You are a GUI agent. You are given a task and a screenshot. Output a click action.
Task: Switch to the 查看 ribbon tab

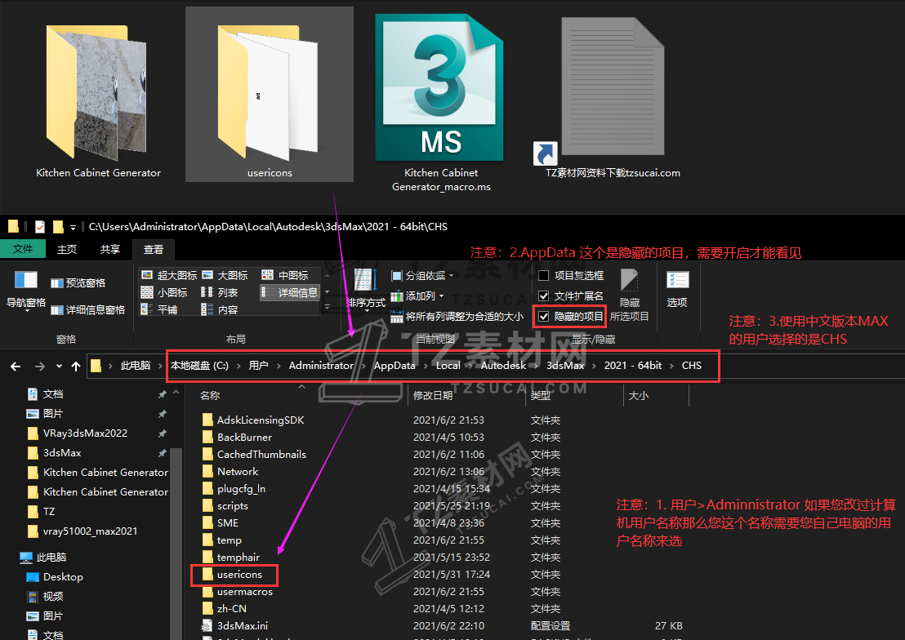click(x=154, y=249)
